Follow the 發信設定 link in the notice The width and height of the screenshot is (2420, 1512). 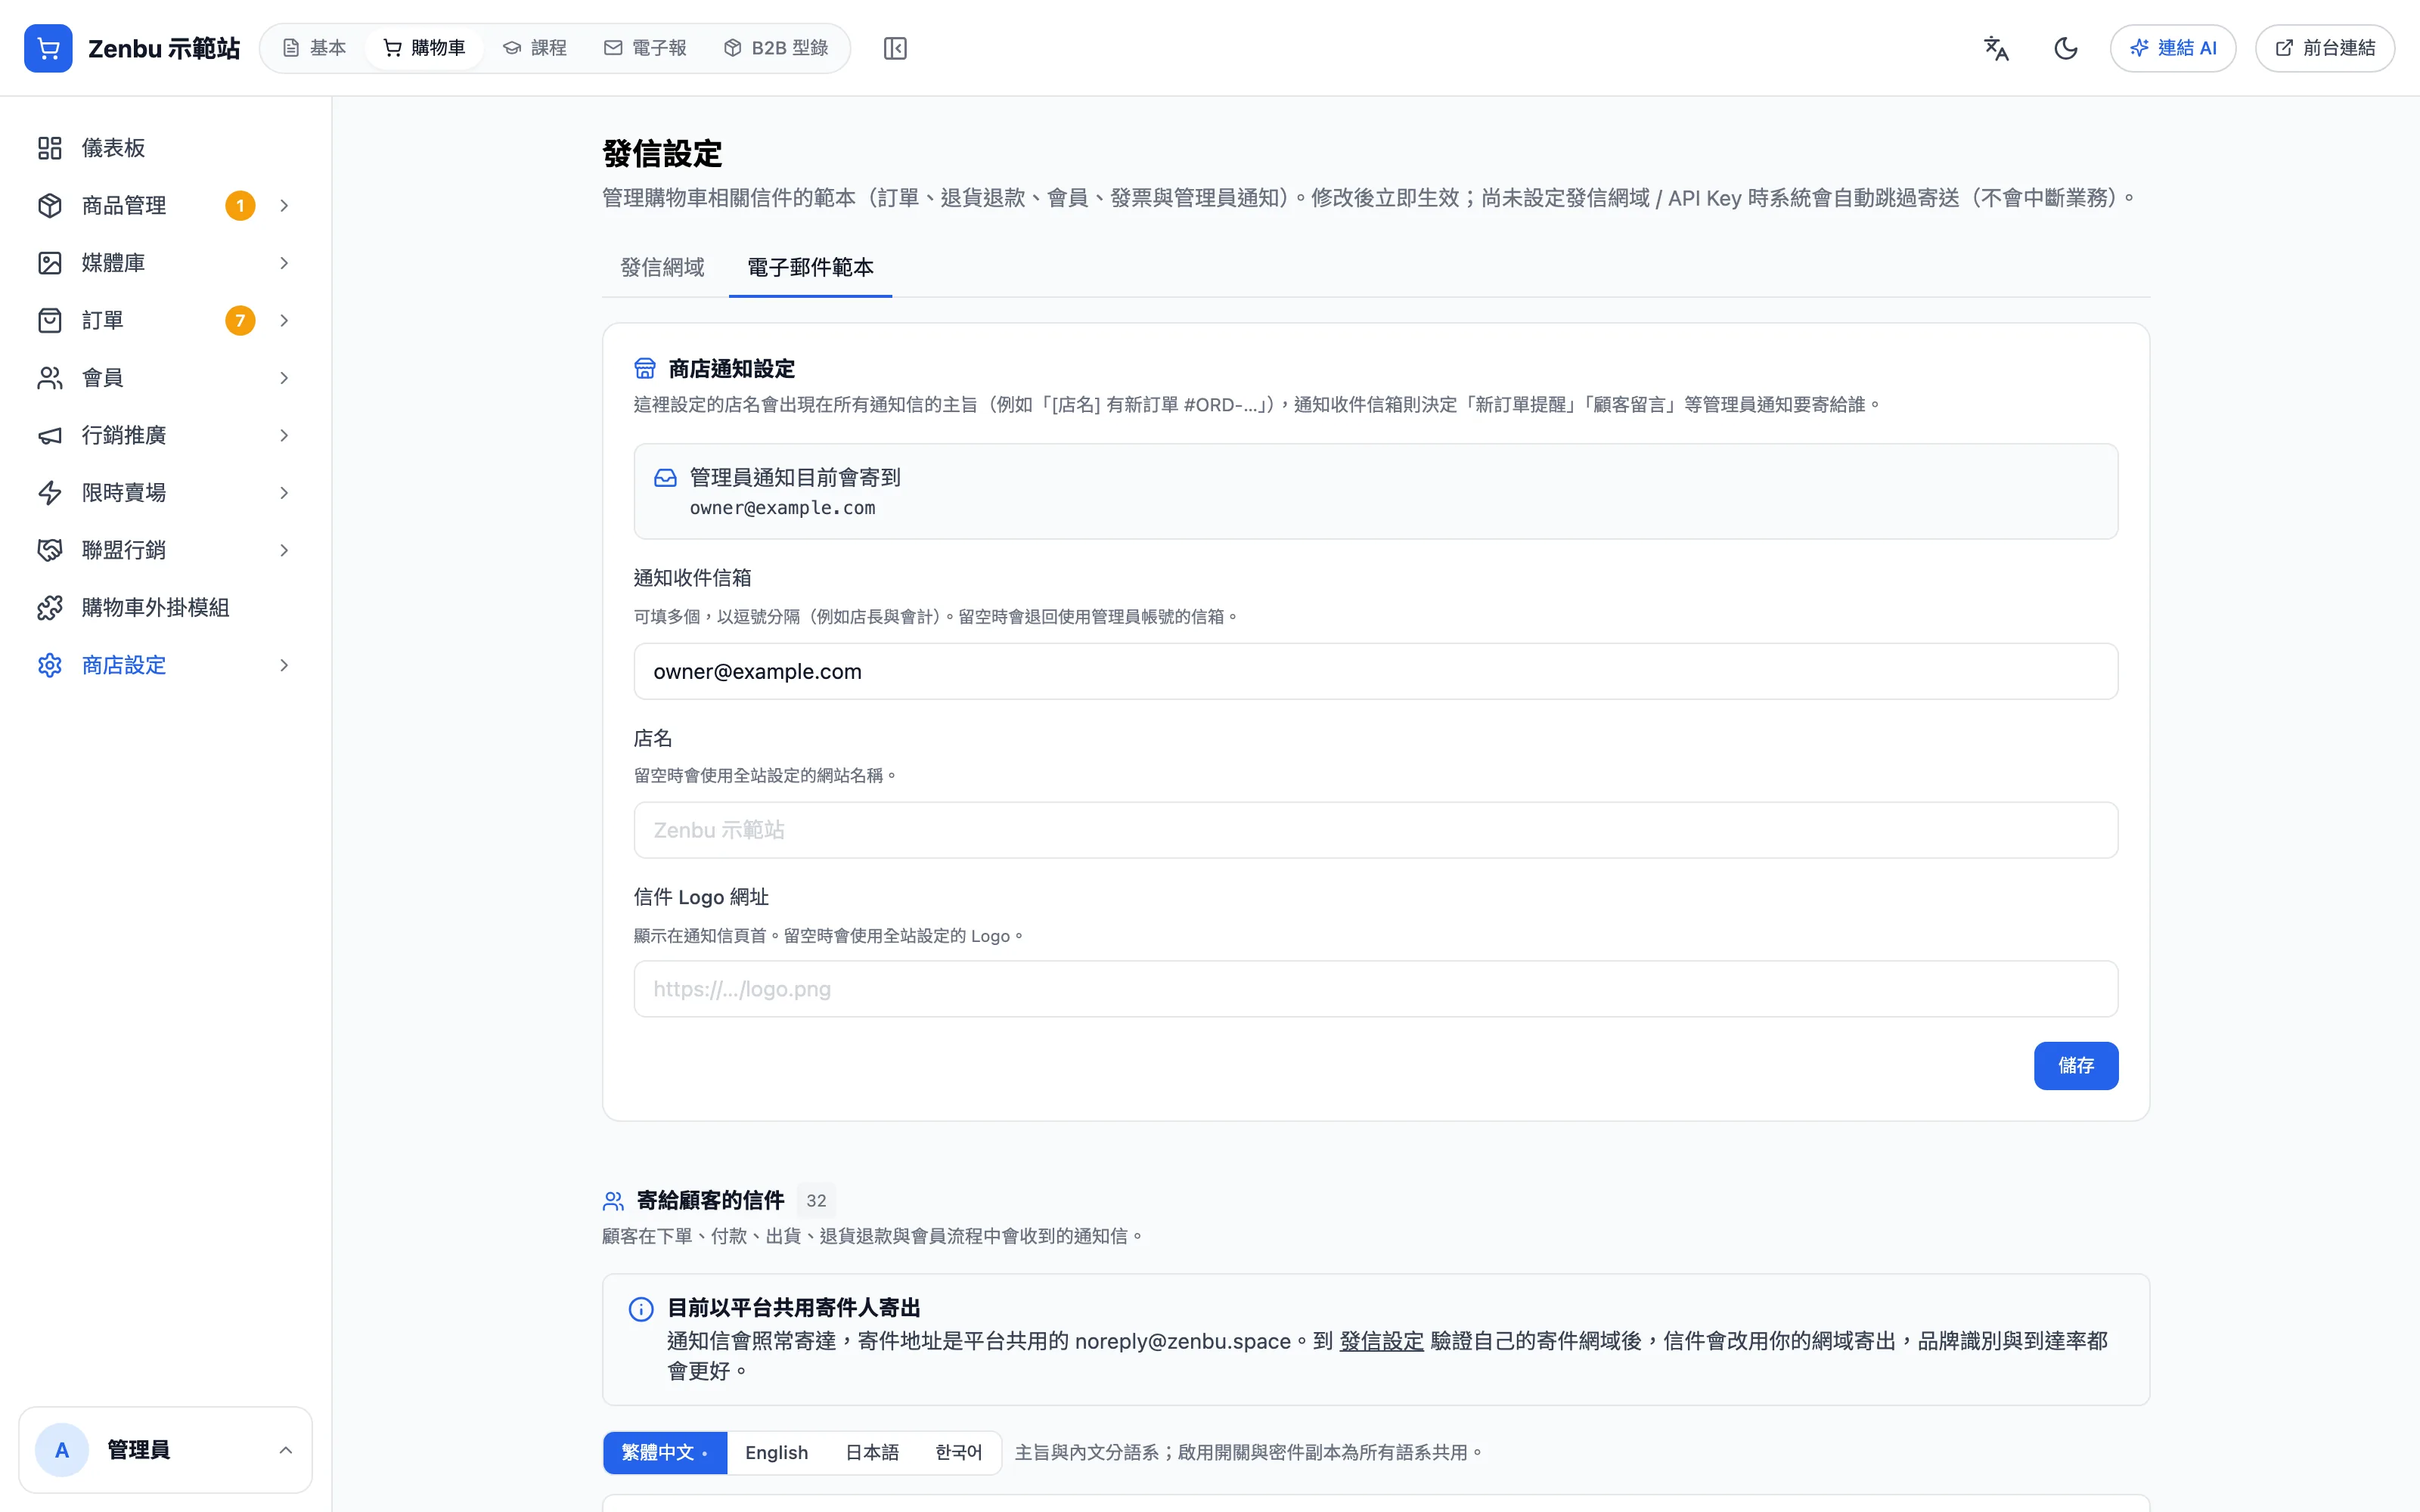click(x=1381, y=1341)
